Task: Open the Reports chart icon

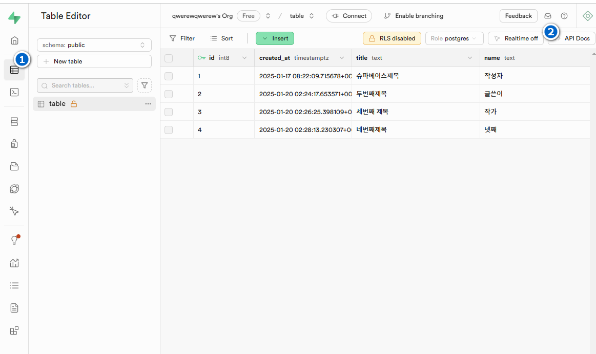Action: [14, 263]
